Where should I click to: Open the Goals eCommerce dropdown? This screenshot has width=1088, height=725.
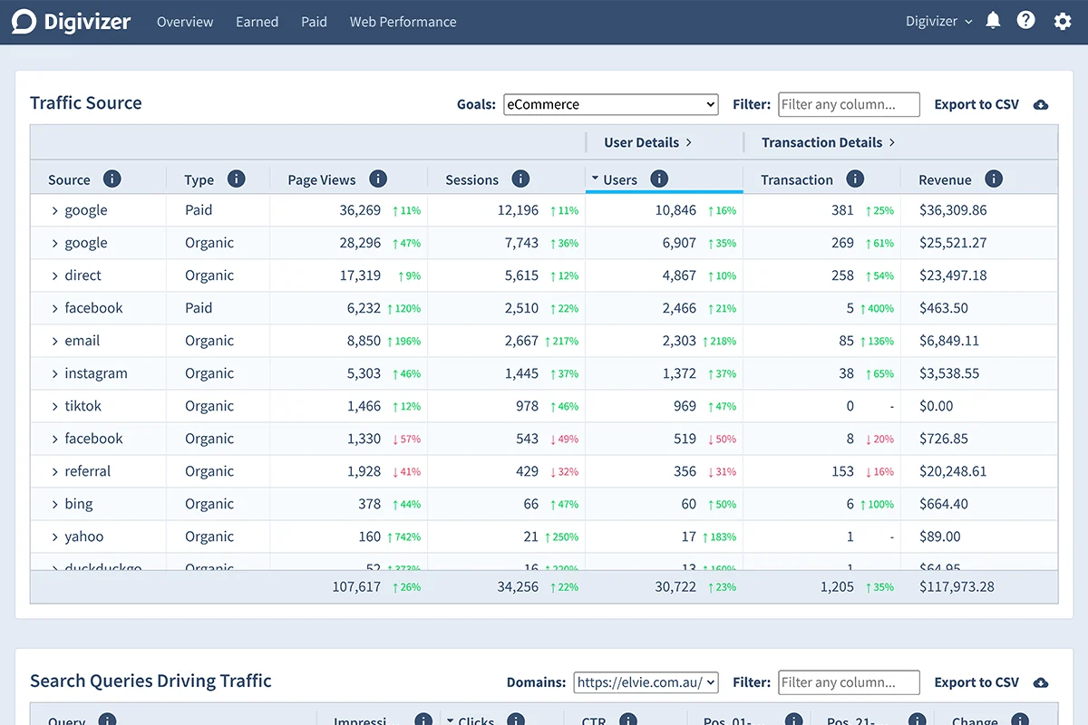[611, 104]
